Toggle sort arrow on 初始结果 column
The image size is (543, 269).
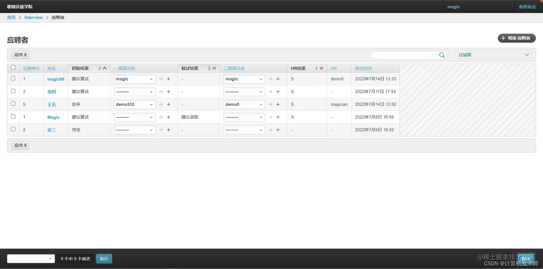[x=105, y=68]
